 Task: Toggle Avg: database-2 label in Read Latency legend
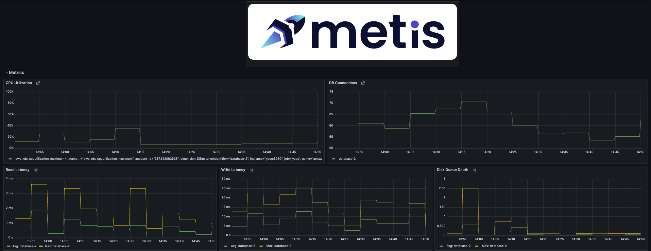point(24,246)
